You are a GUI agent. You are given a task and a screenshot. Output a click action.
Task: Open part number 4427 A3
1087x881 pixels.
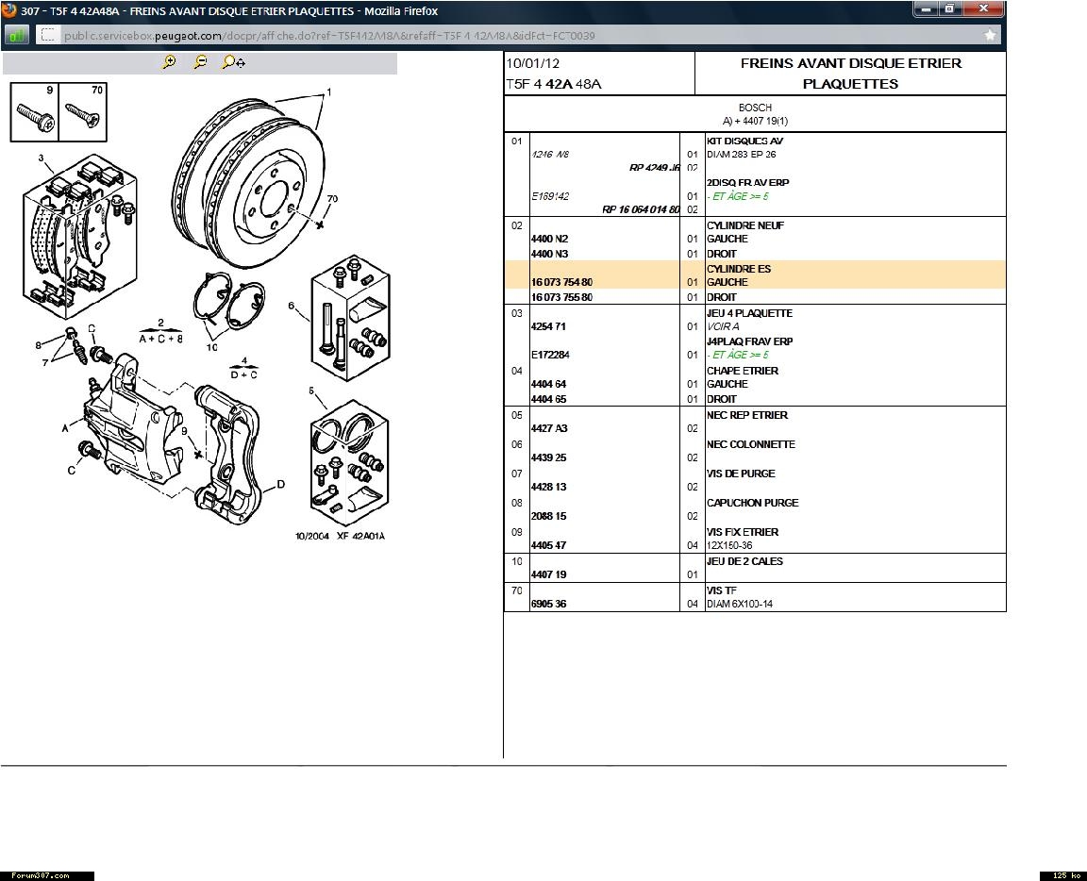549,429
